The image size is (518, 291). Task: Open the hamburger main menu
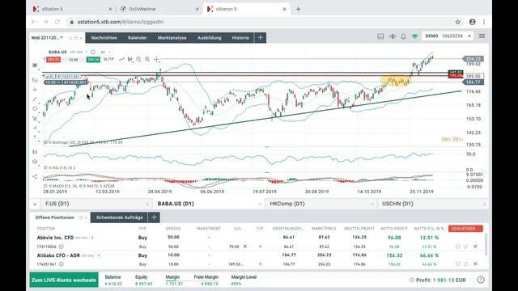(x=482, y=36)
